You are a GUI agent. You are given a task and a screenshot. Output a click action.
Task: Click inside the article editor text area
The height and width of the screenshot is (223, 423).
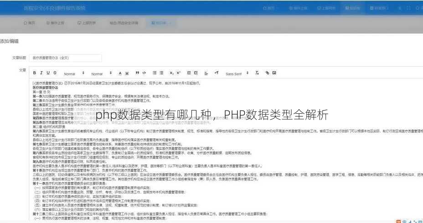(x=226, y=149)
